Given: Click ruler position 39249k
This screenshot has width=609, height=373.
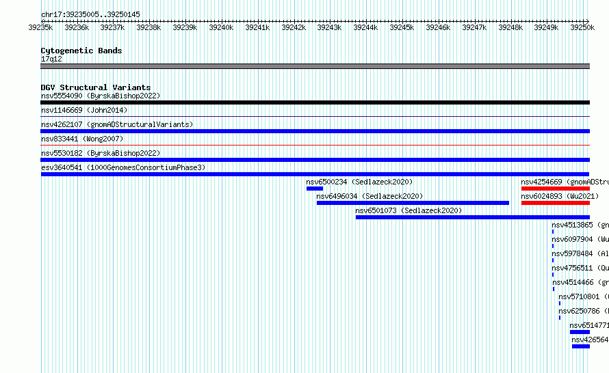Looking at the screenshot, I should (546, 27).
